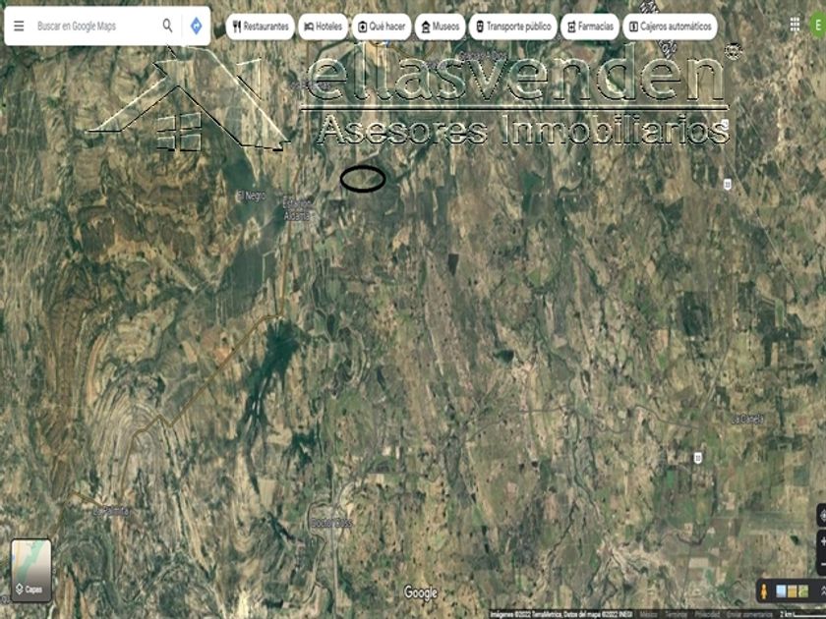Click the La Canela place label
826x619 pixels.
click(747, 419)
